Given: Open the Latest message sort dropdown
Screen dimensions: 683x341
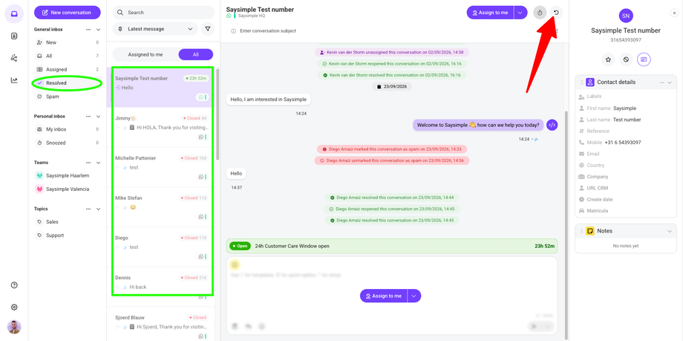Looking at the screenshot, I should click(155, 29).
